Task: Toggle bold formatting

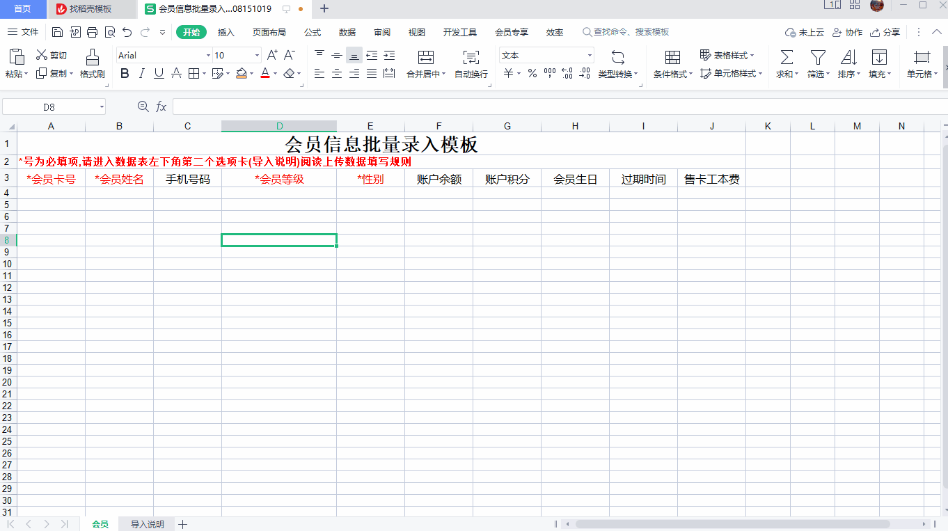Action: [125, 73]
